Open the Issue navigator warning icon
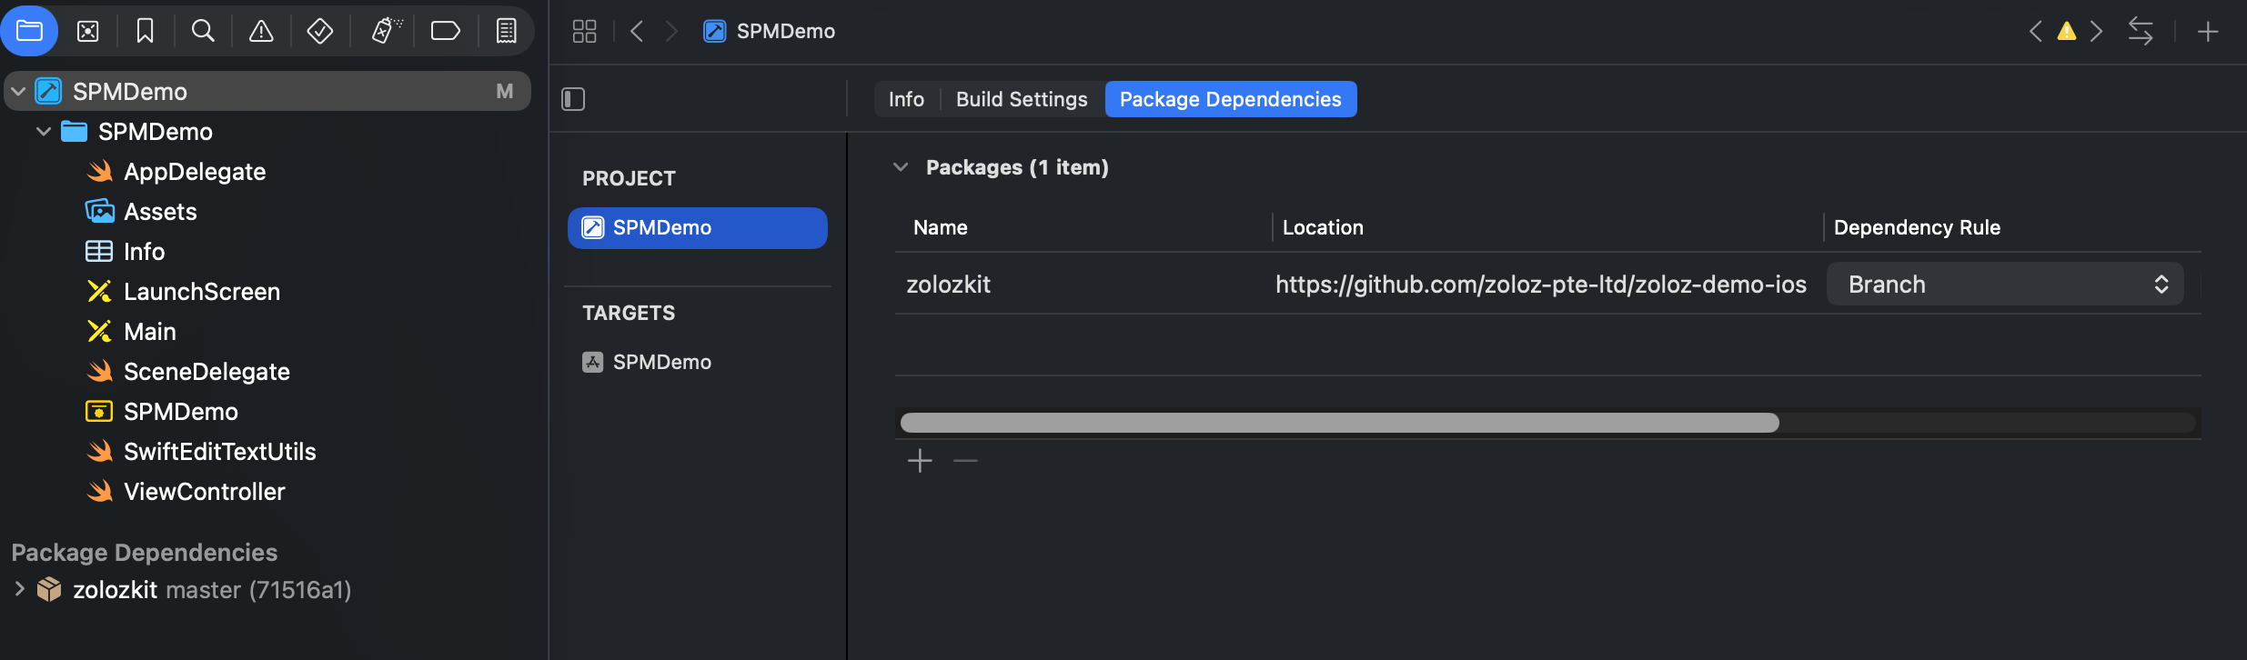This screenshot has height=660, width=2247. point(261,32)
